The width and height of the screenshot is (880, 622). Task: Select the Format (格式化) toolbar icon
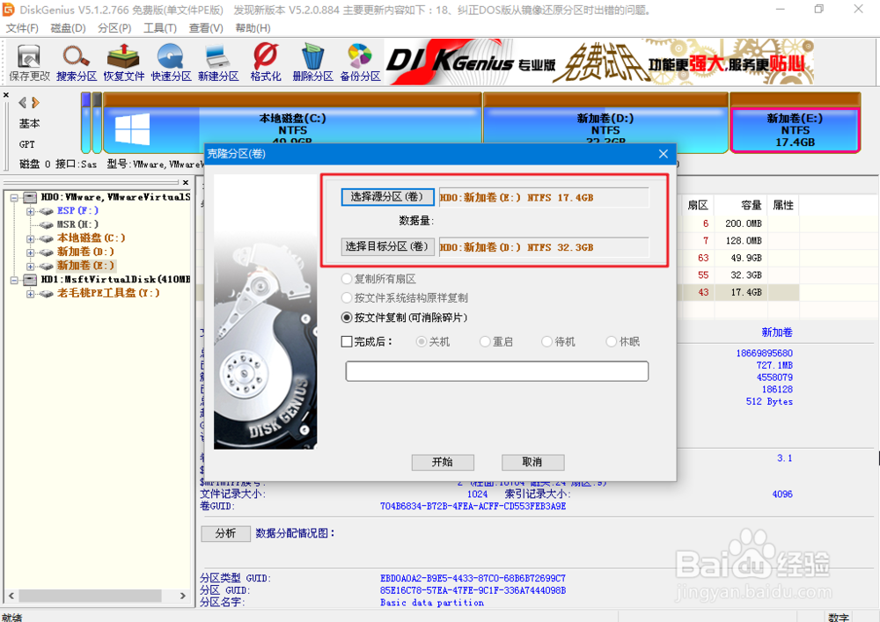pyautogui.click(x=266, y=62)
